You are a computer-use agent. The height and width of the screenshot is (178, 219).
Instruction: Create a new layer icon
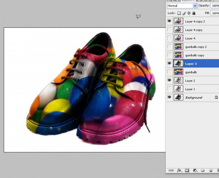210,170
